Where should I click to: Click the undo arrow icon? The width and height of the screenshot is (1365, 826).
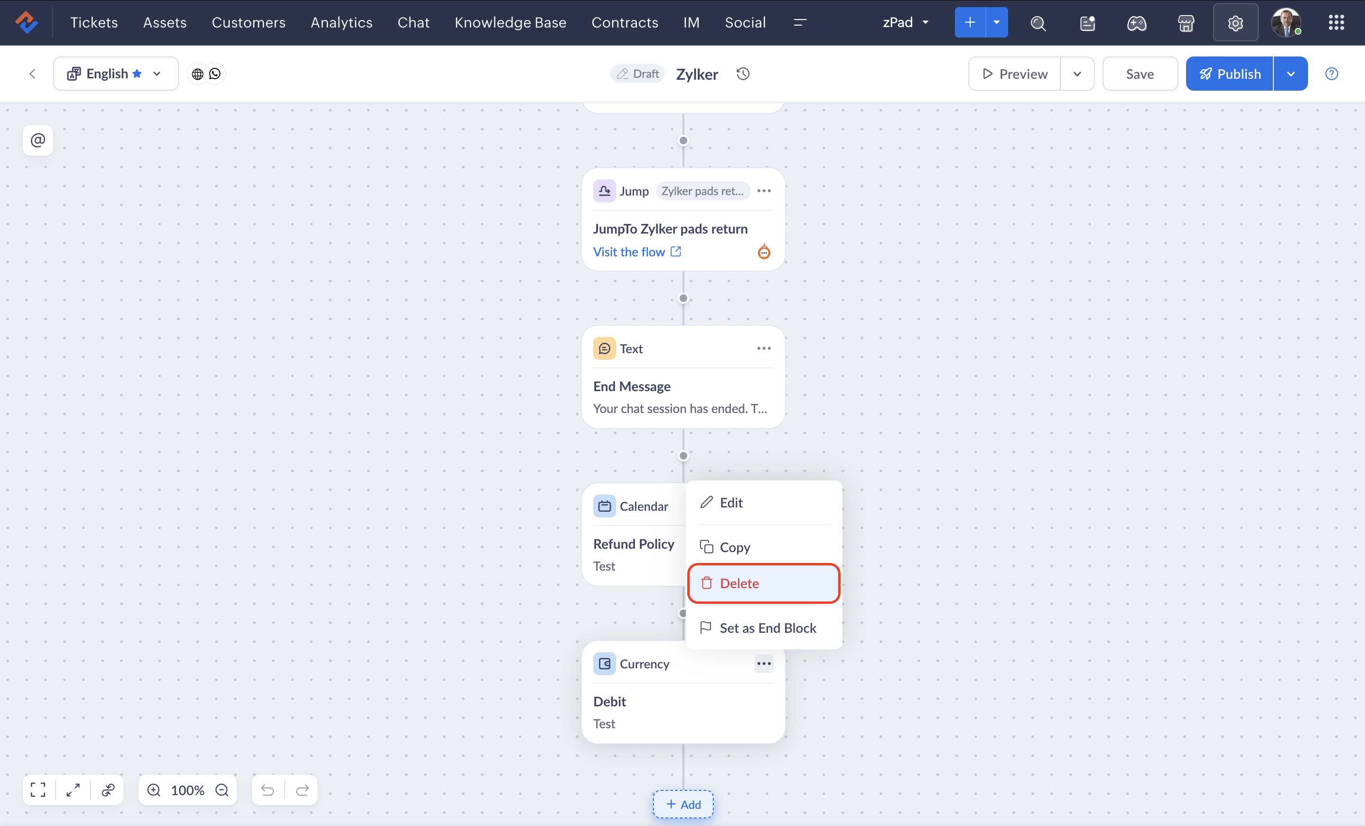(x=268, y=789)
